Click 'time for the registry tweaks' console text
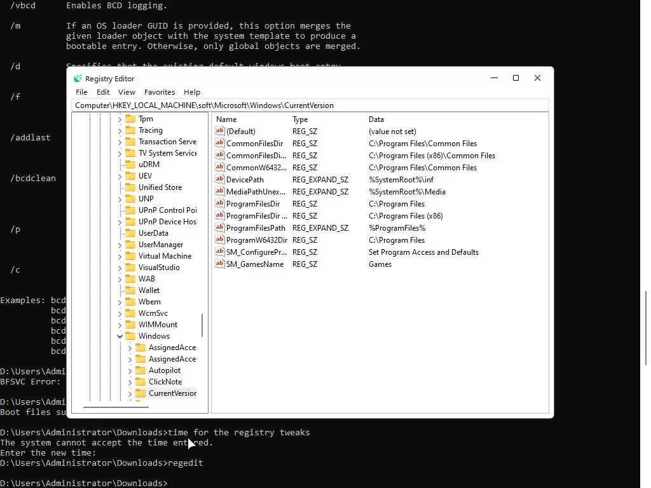This screenshot has width=651, height=488. (239, 432)
